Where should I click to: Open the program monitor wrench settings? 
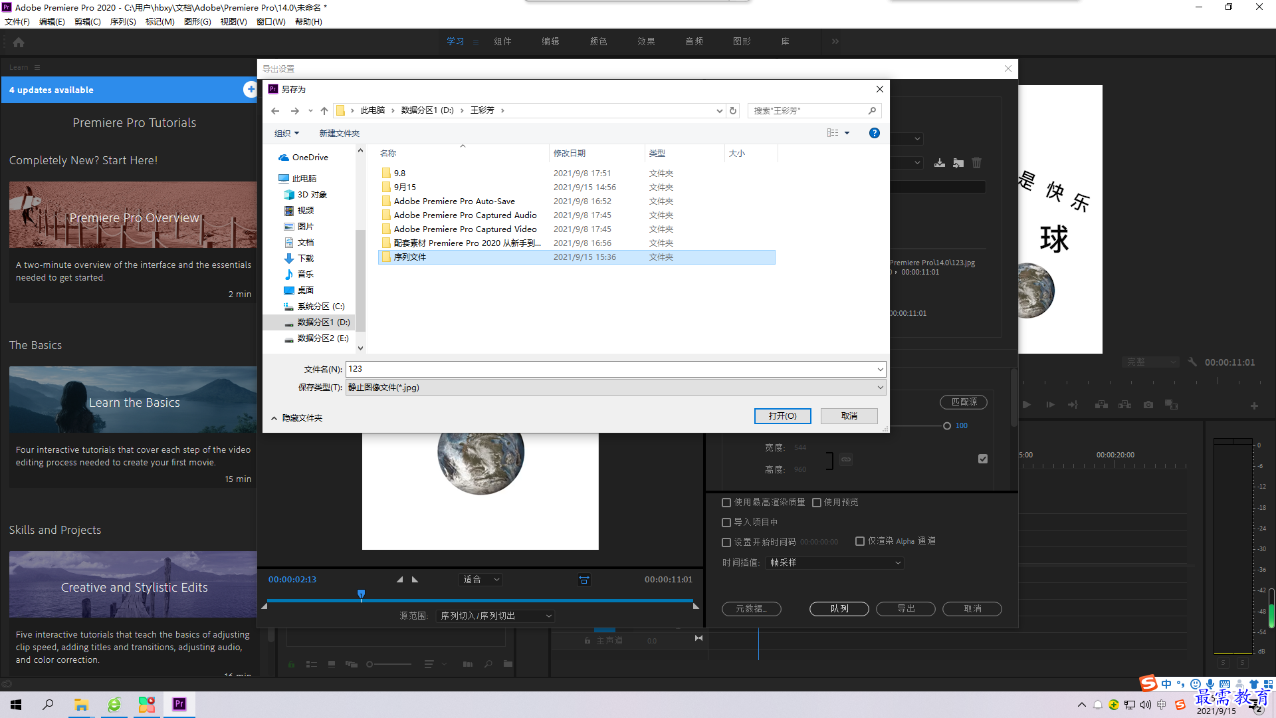click(1193, 362)
